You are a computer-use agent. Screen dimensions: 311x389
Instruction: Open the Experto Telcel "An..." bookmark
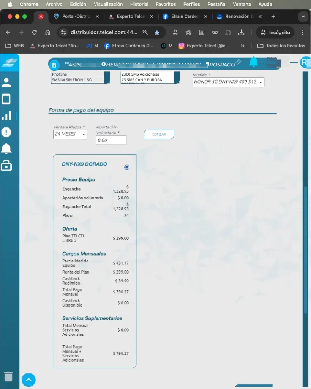(x=55, y=46)
